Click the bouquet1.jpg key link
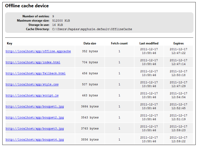This screenshot has width=198, height=147. 35,107
